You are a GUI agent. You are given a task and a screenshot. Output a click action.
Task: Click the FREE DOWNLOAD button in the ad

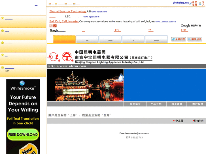click(23, 135)
